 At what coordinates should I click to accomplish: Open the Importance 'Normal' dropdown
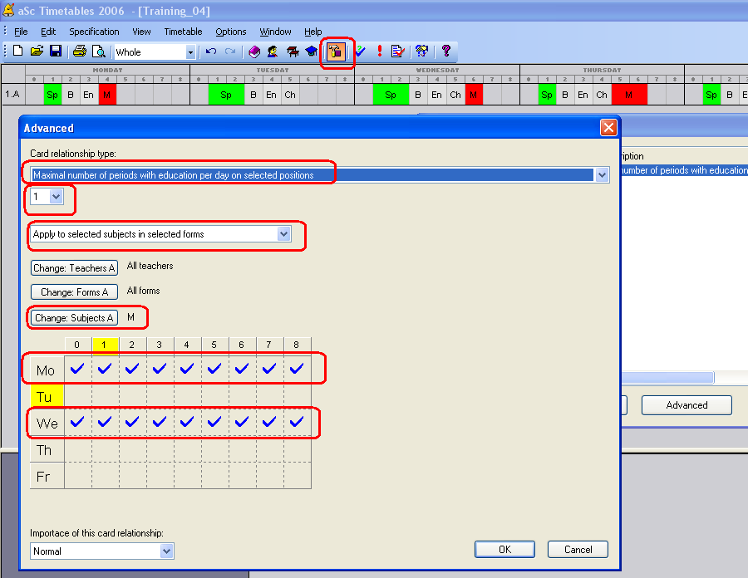click(166, 551)
